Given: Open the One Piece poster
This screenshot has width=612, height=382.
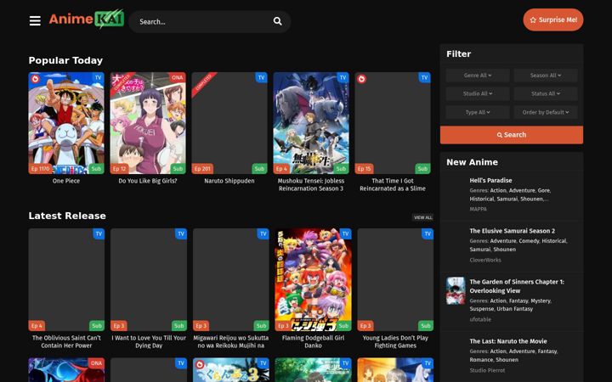Looking at the screenshot, I should click(x=66, y=123).
